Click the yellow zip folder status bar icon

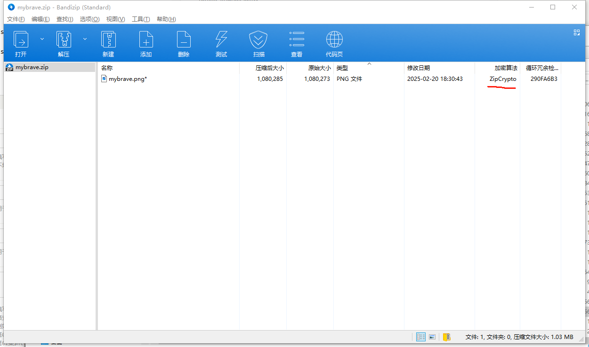pos(447,337)
